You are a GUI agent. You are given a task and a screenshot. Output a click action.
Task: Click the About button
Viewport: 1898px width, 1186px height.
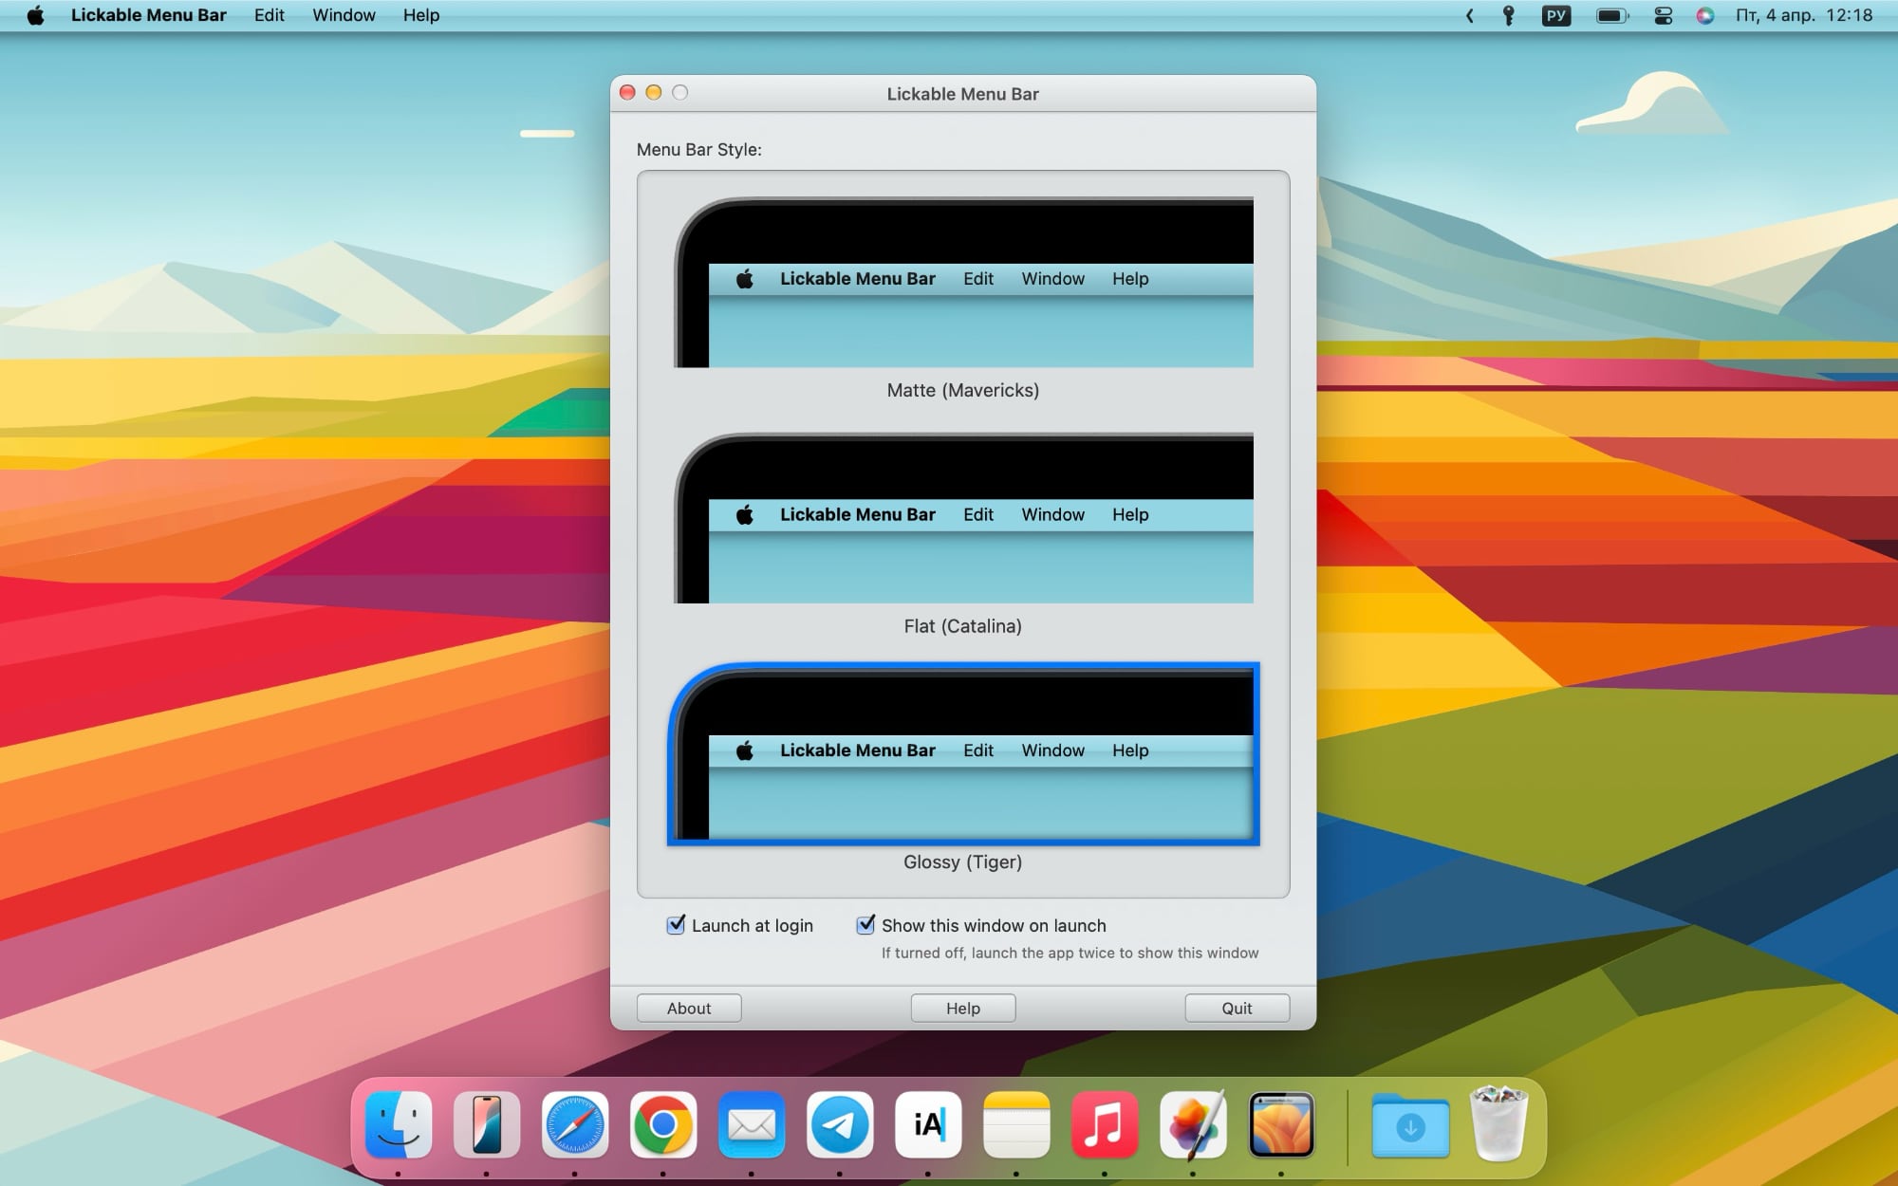pos(689,1009)
